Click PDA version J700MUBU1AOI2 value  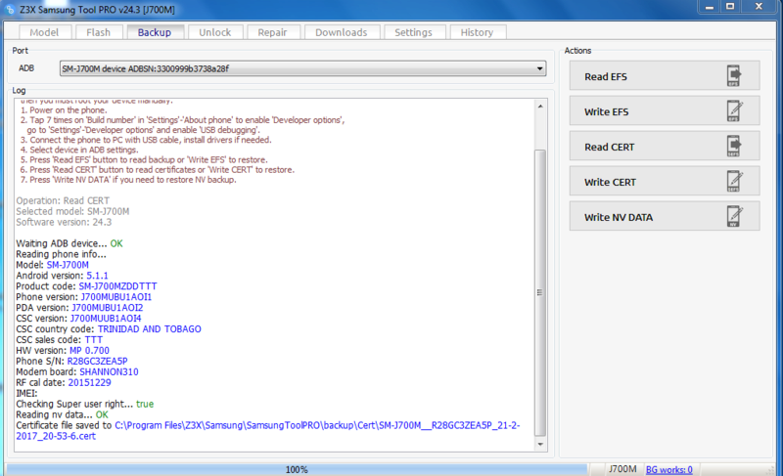pyautogui.click(x=108, y=308)
